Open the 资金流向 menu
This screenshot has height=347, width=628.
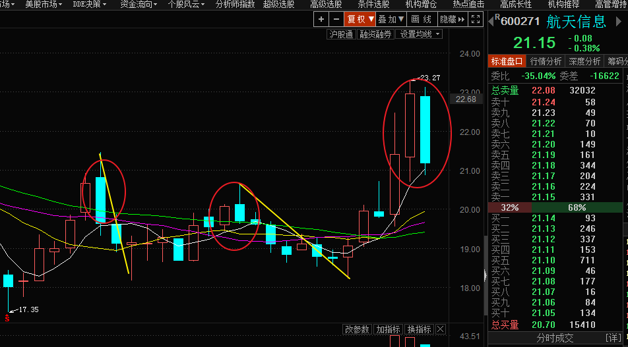click(139, 5)
